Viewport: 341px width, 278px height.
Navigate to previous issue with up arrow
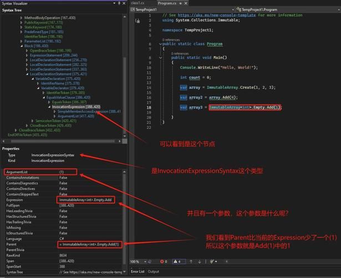[191, 261]
